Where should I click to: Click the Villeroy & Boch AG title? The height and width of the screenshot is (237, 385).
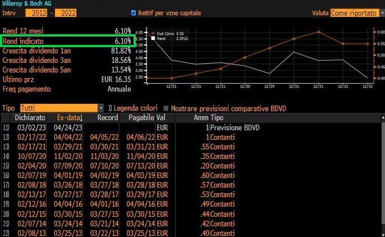click(27, 3)
